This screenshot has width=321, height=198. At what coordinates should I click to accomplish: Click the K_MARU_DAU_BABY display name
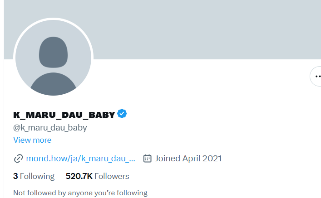64,115
